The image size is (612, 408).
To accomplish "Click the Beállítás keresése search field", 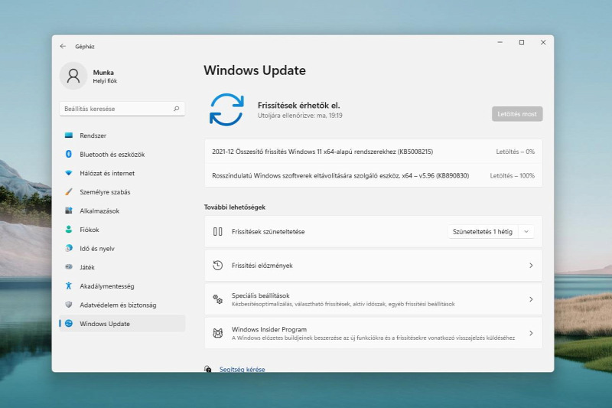I will click(122, 109).
